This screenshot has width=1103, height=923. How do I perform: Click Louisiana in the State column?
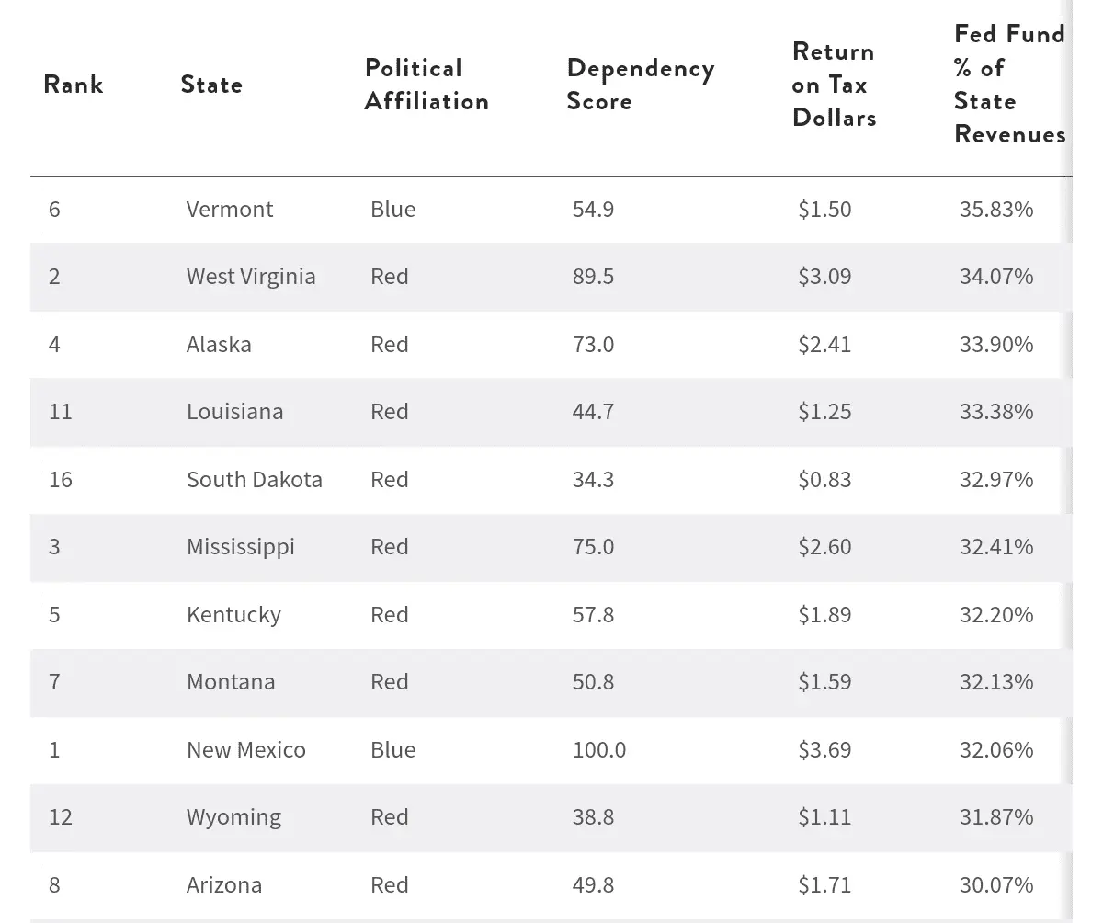[234, 412]
